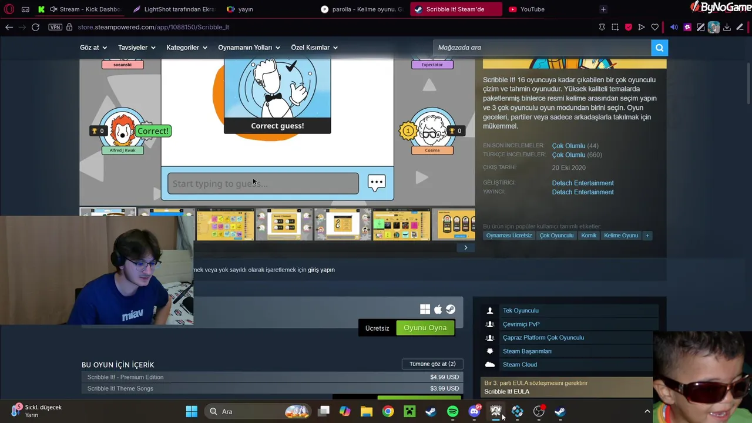Select the Komik tag
This screenshot has width=752, height=423.
pos(589,236)
